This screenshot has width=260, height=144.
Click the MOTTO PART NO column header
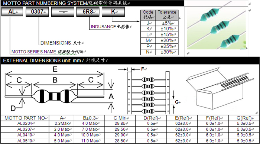click(25, 118)
